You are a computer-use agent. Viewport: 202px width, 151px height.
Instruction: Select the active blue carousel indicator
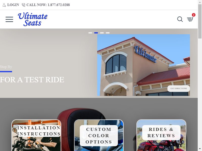pos(96,33)
